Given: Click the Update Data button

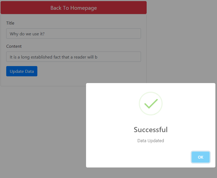Looking at the screenshot, I should coord(22,71).
